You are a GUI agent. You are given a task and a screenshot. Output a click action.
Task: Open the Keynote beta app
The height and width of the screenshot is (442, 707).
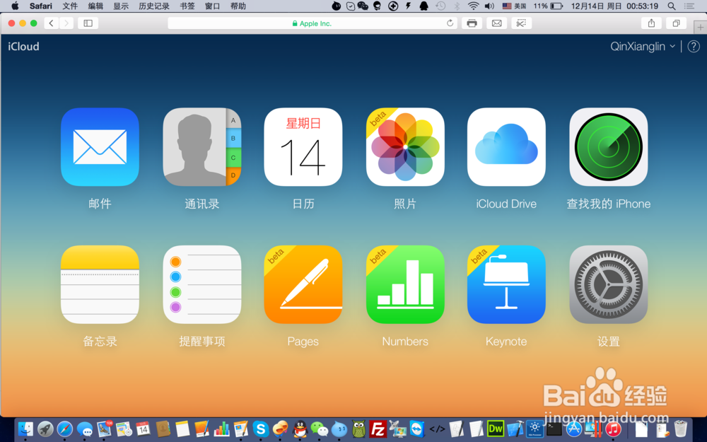(x=506, y=284)
